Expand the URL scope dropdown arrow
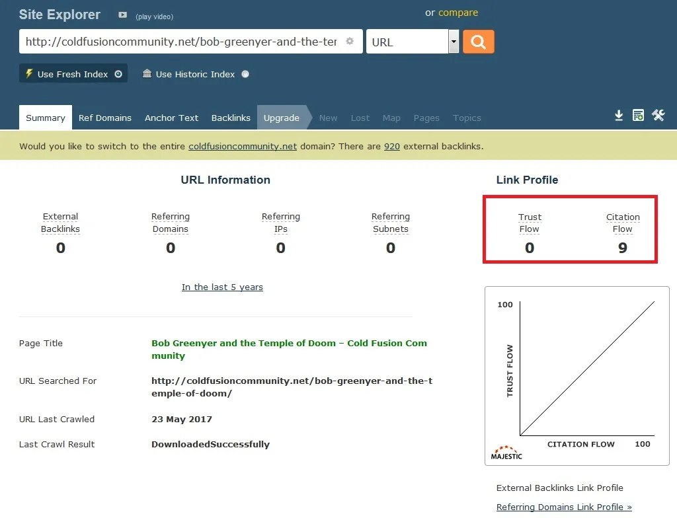Screen dimensions: 677x518 click(454, 42)
